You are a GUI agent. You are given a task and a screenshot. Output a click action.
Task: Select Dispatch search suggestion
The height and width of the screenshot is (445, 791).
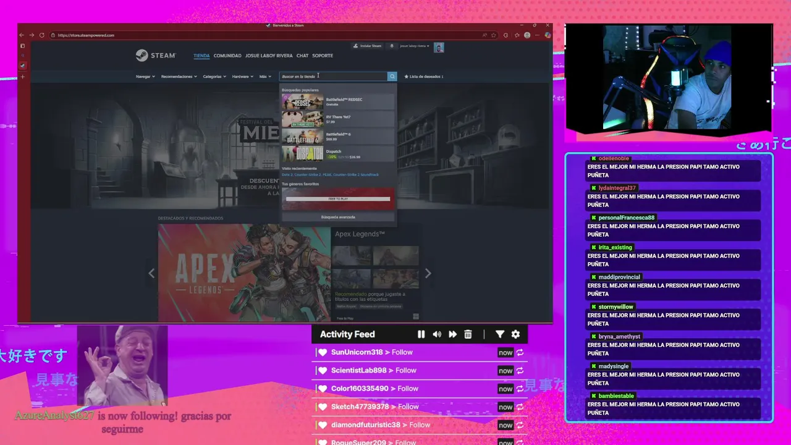(x=338, y=154)
